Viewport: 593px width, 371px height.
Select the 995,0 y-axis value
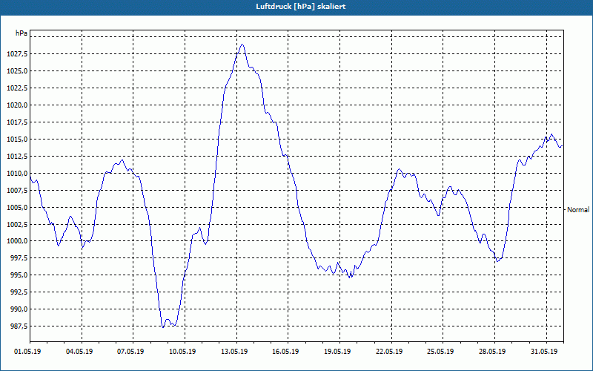(19, 275)
